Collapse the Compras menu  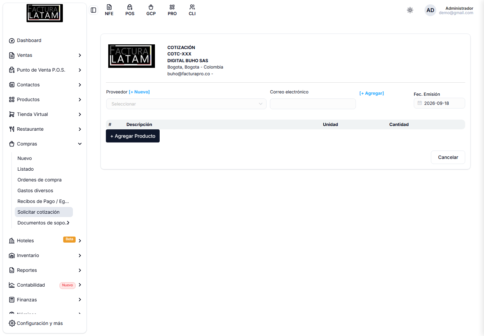click(x=45, y=144)
